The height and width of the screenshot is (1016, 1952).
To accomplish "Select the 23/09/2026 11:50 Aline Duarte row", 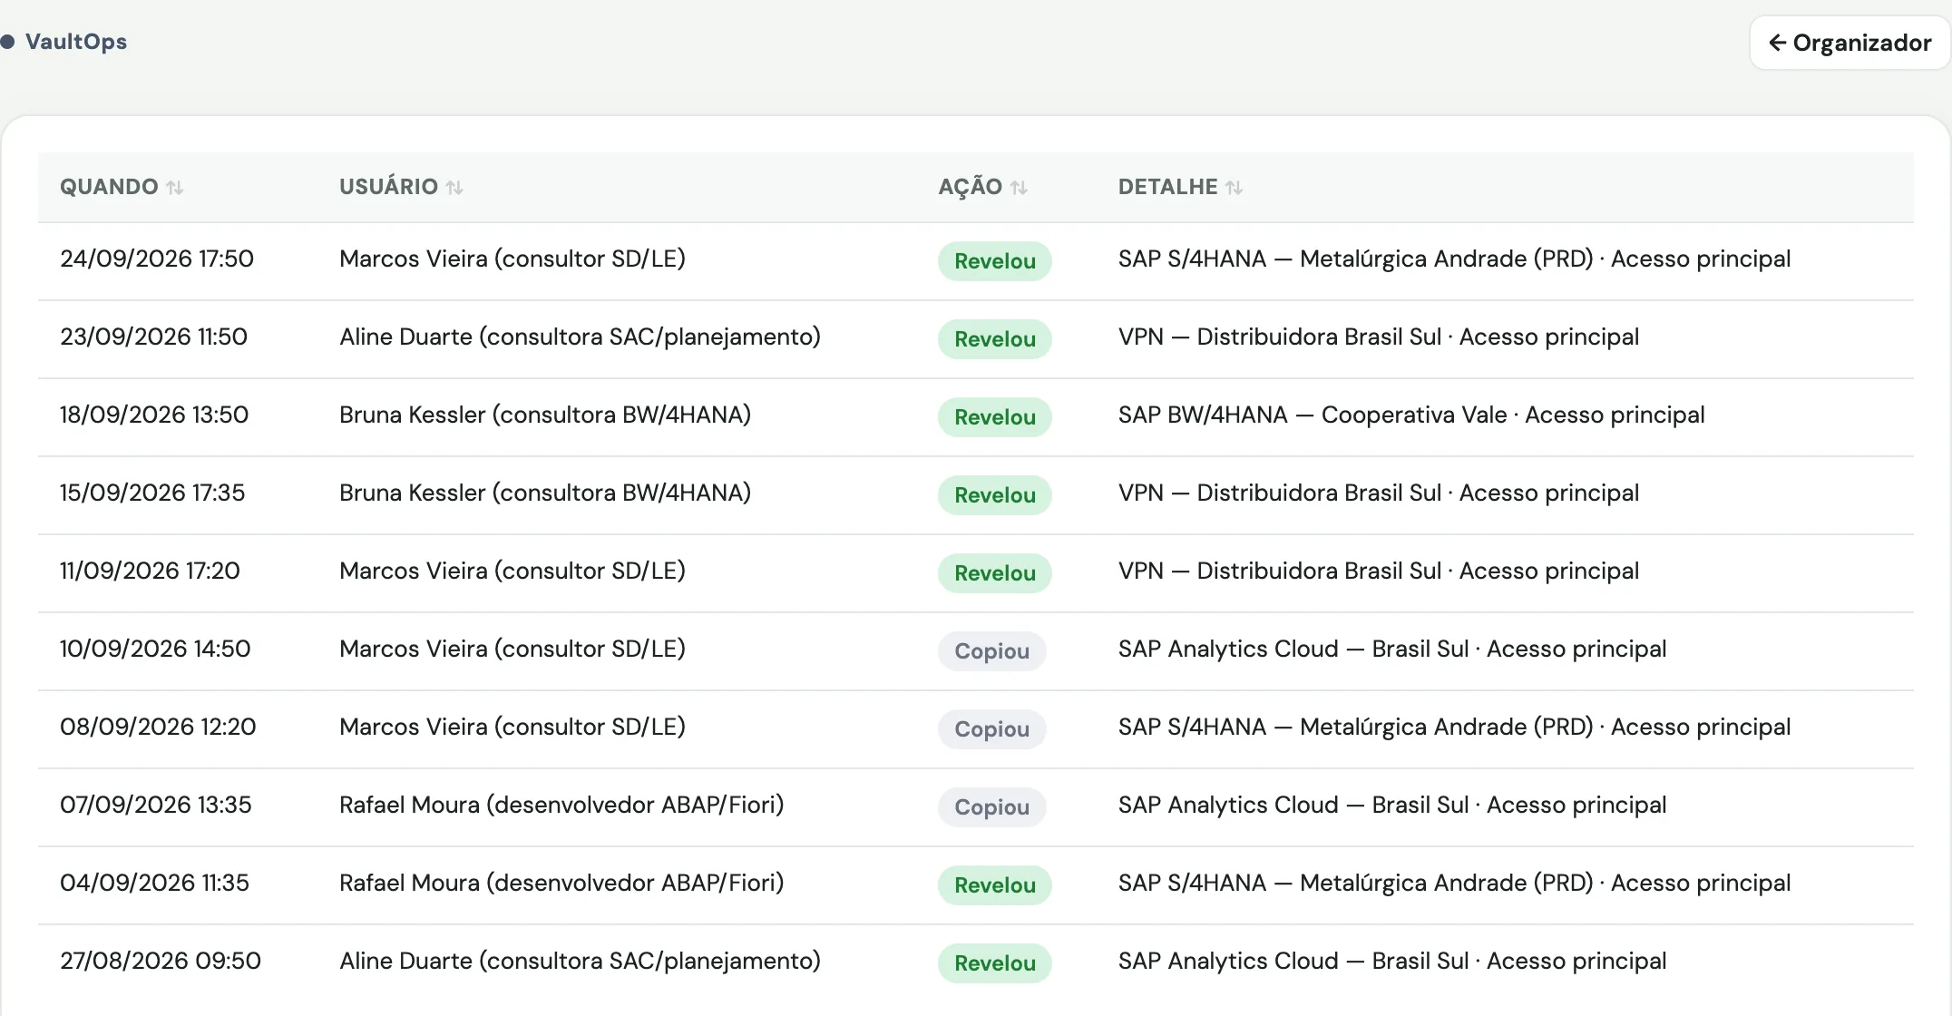I will (976, 339).
